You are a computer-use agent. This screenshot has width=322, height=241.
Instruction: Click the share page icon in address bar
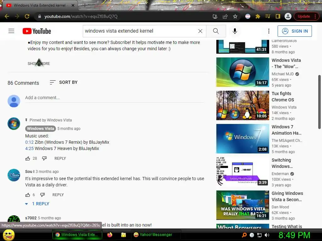click(x=225, y=16)
